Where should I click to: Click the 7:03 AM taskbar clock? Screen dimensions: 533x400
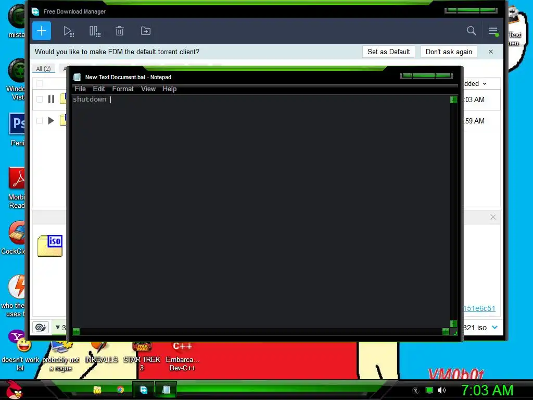487,390
